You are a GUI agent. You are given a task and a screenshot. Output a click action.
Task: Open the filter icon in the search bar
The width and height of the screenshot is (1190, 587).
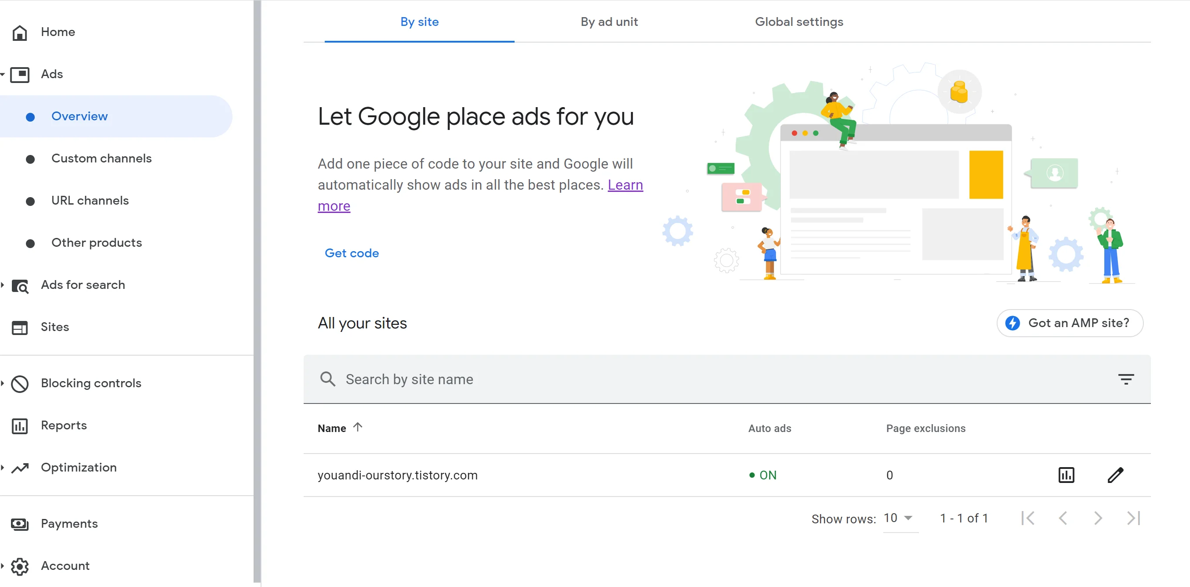click(1126, 379)
